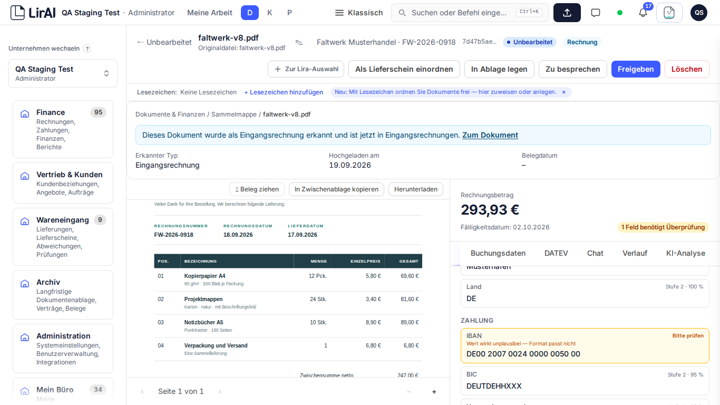
Task: Click the BIC field DEUTDEHHXXX
Action: [585, 380]
